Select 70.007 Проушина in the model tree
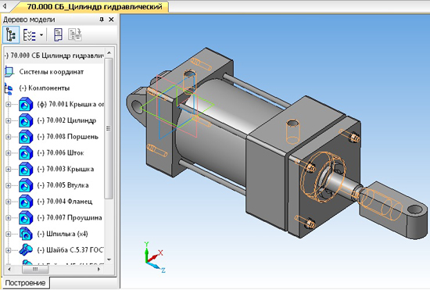 70,217
